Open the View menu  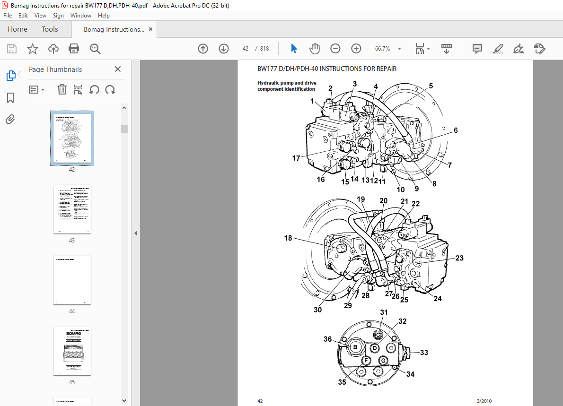(40, 16)
